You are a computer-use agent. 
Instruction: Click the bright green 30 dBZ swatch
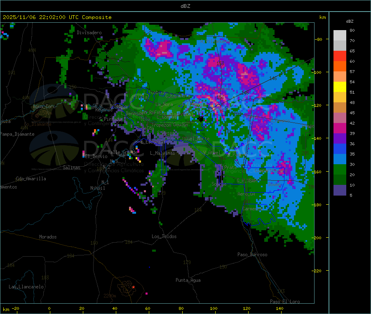[340, 170]
